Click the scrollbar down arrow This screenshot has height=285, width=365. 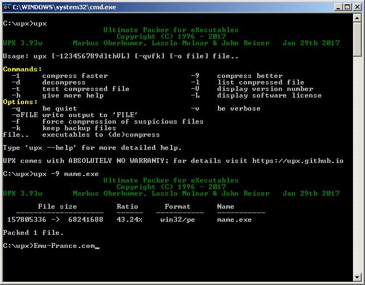357,277
